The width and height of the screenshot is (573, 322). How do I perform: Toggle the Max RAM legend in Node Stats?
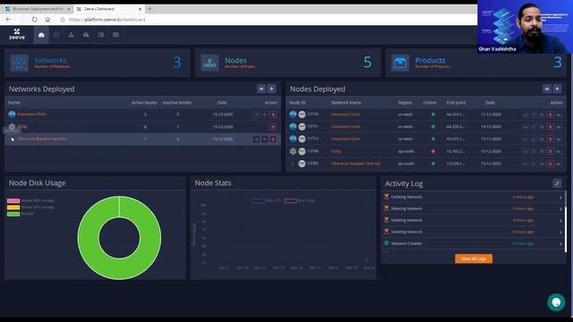coord(299,200)
